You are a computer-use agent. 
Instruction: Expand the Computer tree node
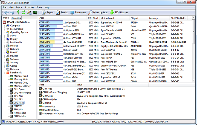pos(5,26)
